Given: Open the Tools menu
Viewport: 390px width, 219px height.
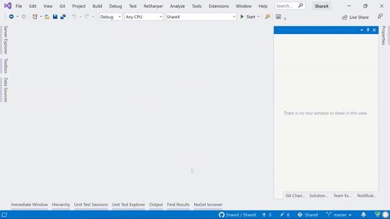Looking at the screenshot, I should [x=196, y=6].
